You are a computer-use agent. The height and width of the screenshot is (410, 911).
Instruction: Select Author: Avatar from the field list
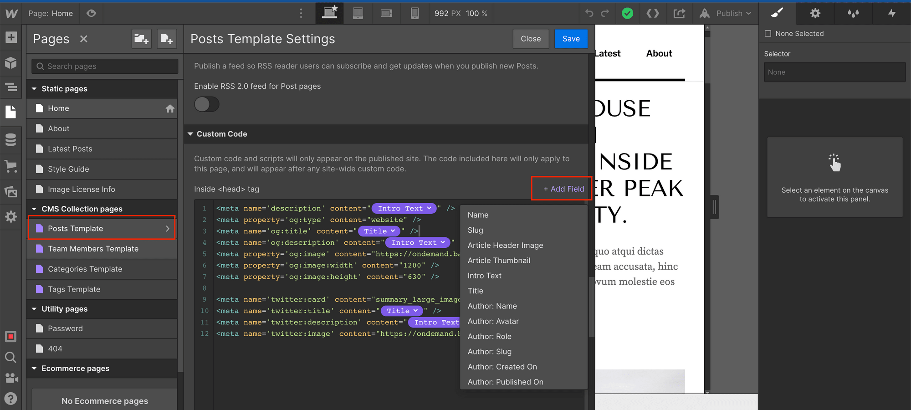pyautogui.click(x=493, y=321)
